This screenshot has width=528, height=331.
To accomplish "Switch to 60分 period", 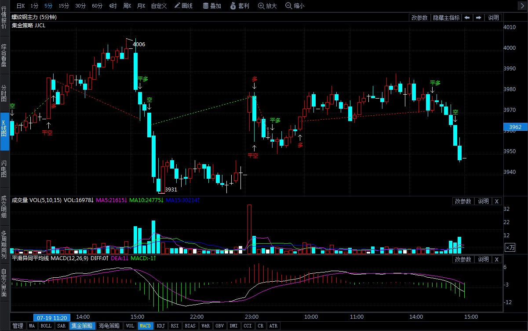I will click(x=97, y=6).
